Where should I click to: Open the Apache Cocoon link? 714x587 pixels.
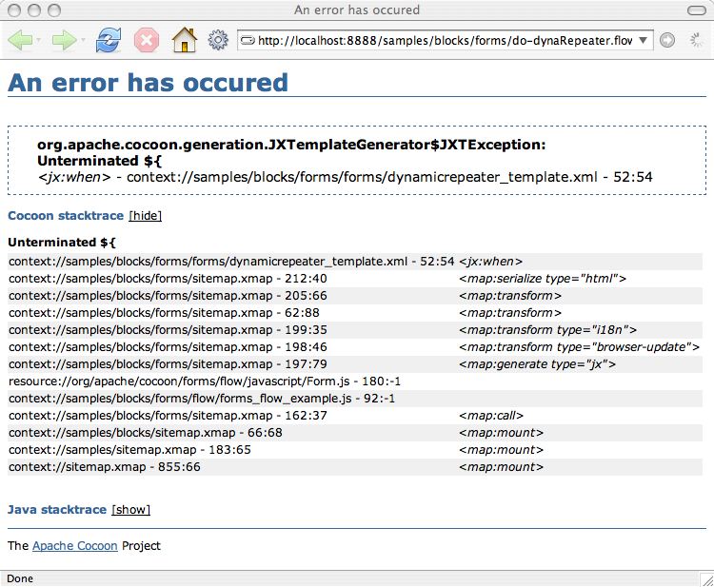(75, 545)
